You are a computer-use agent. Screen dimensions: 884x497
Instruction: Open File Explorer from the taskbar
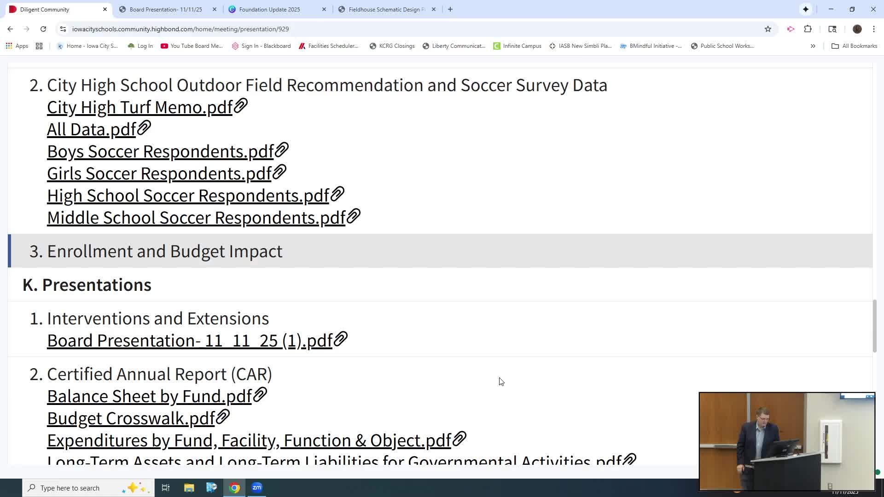tap(189, 488)
